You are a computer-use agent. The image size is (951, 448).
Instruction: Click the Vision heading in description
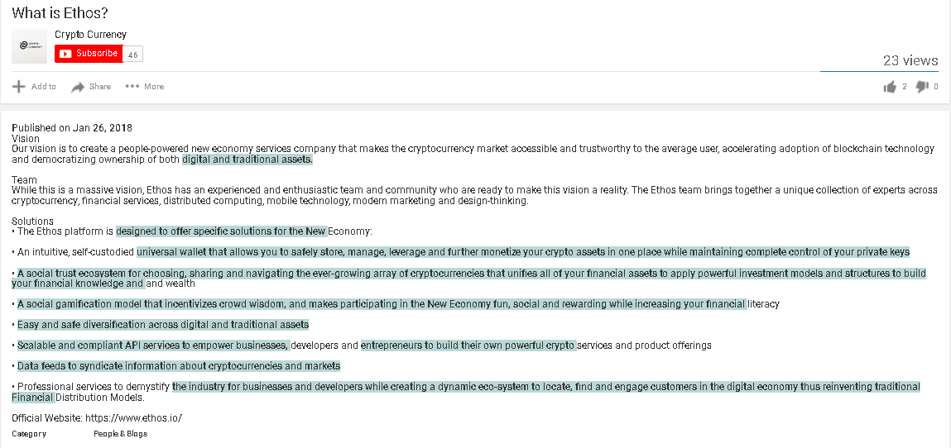tap(26, 139)
